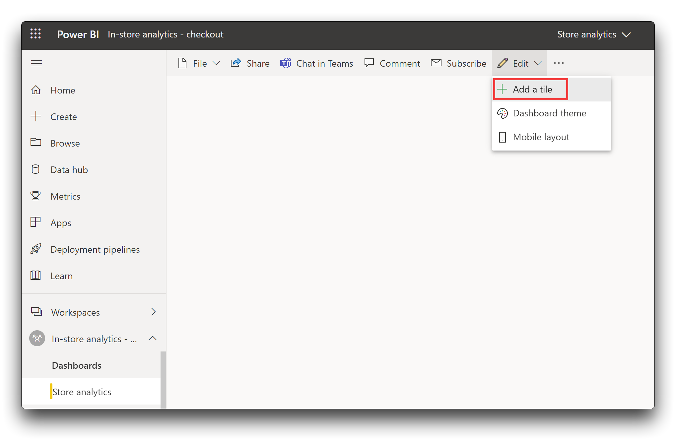Choose Dashboard theme from Edit menu
676x441 pixels.
[552, 113]
